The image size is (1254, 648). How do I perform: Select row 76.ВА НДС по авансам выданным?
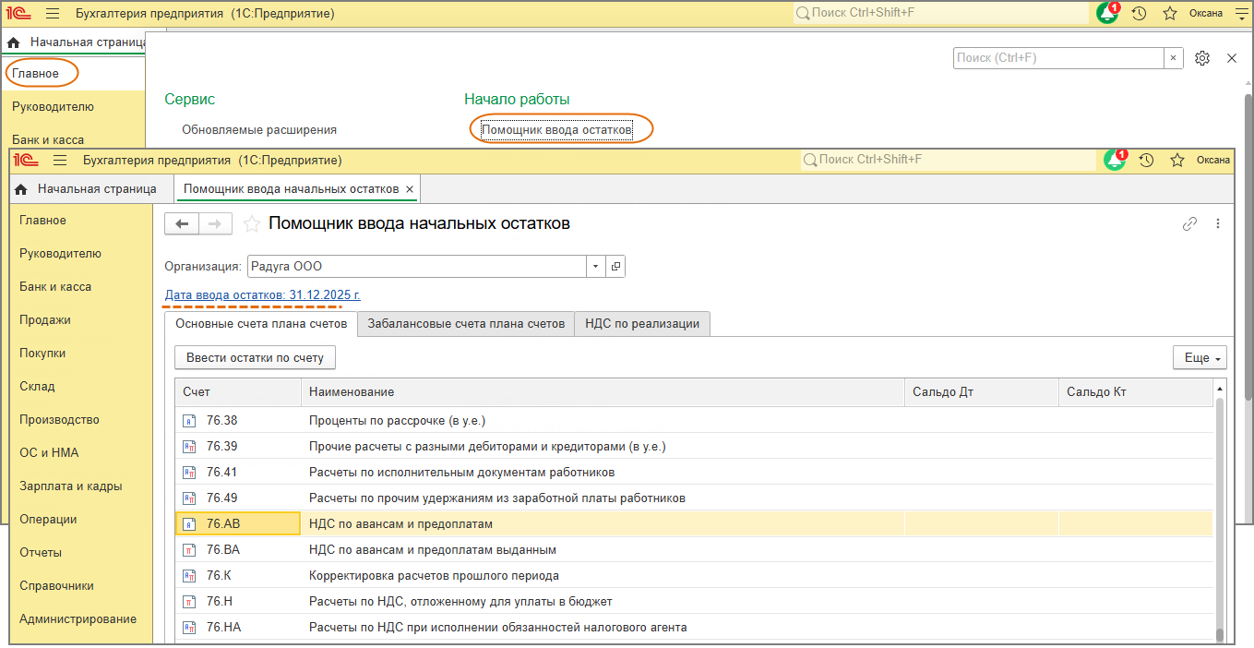coord(694,550)
